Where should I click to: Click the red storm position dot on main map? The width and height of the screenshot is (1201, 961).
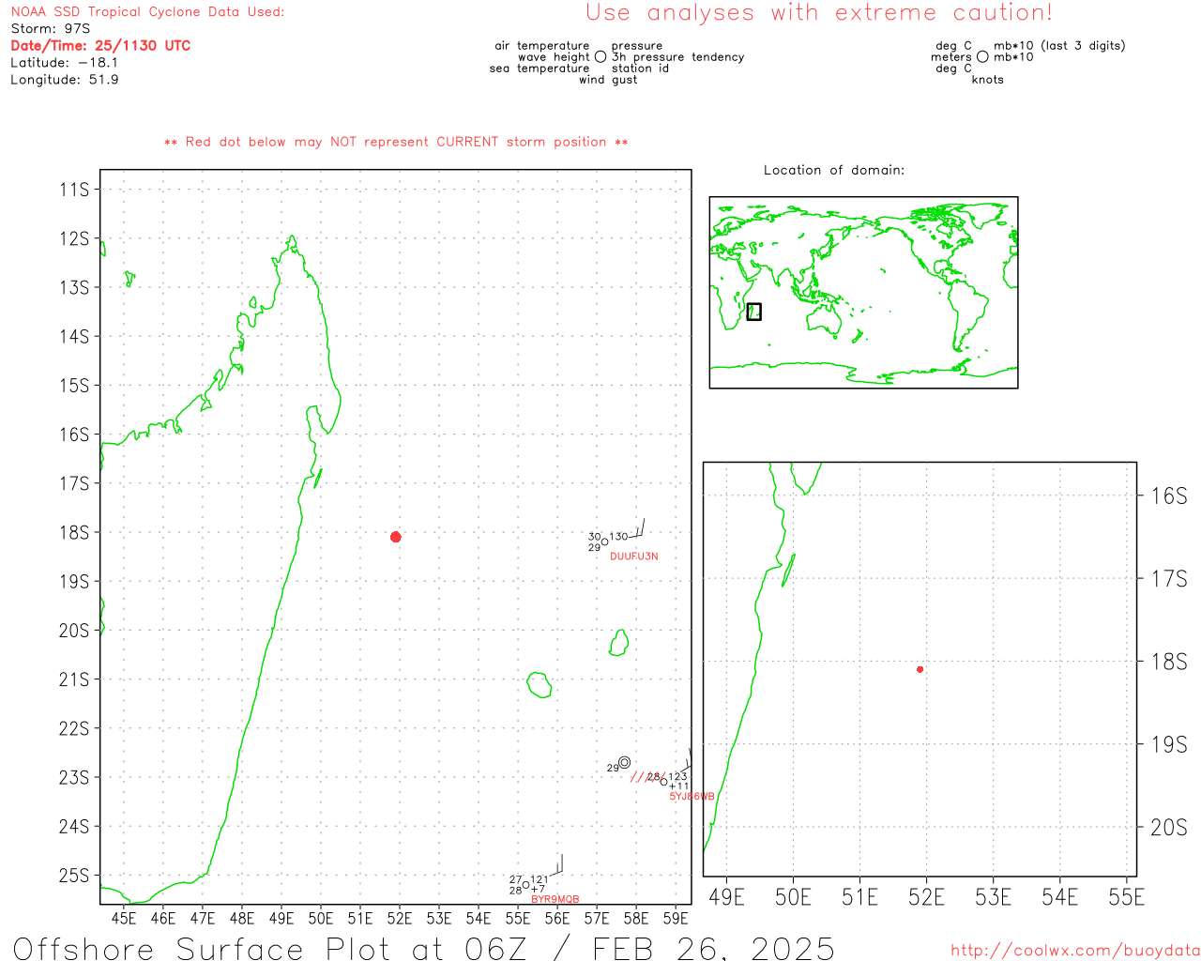click(395, 537)
